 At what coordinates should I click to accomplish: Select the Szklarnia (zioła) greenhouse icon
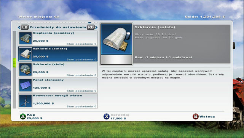click(25, 70)
